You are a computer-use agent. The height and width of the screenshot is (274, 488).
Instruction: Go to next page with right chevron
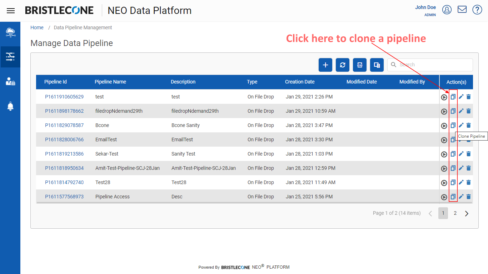pyautogui.click(x=467, y=213)
